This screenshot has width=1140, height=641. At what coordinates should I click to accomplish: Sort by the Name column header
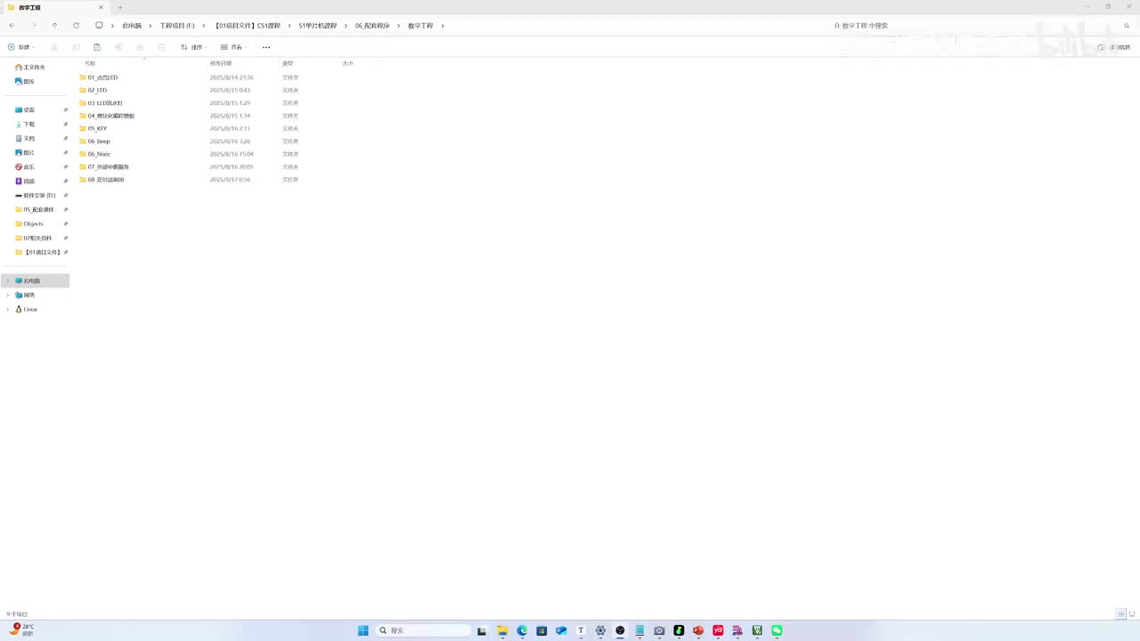[90, 63]
